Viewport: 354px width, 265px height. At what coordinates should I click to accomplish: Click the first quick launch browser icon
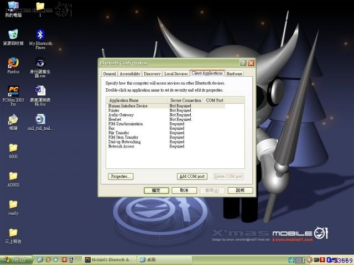point(40,260)
